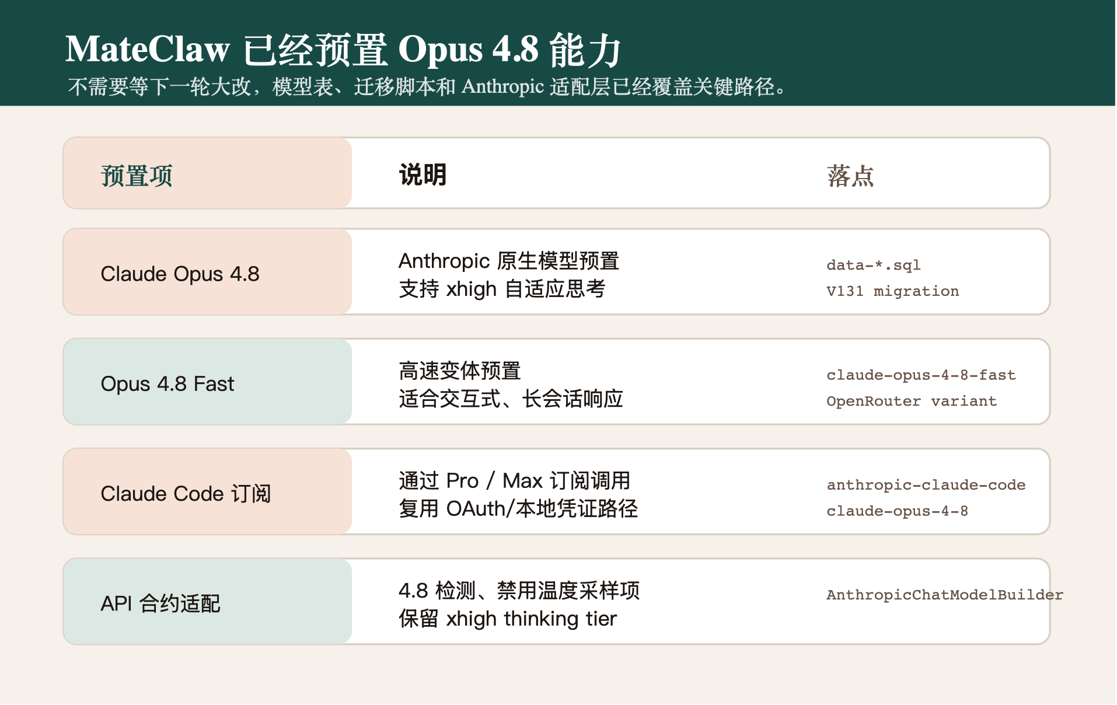Select the 'Claude Code 订阅' row label
The height and width of the screenshot is (705, 1117).
pos(186,494)
